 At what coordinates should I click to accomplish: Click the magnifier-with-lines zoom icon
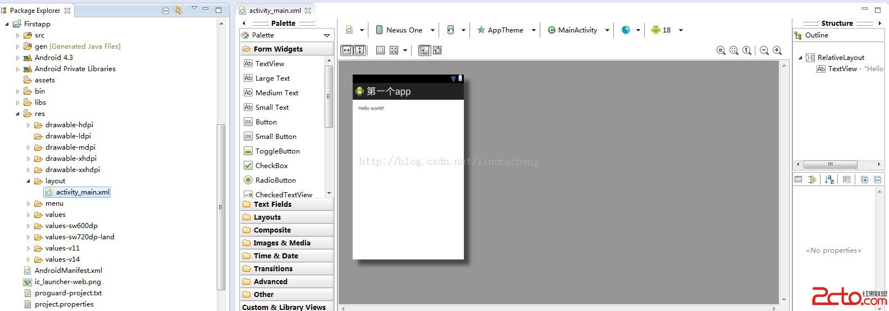click(721, 50)
